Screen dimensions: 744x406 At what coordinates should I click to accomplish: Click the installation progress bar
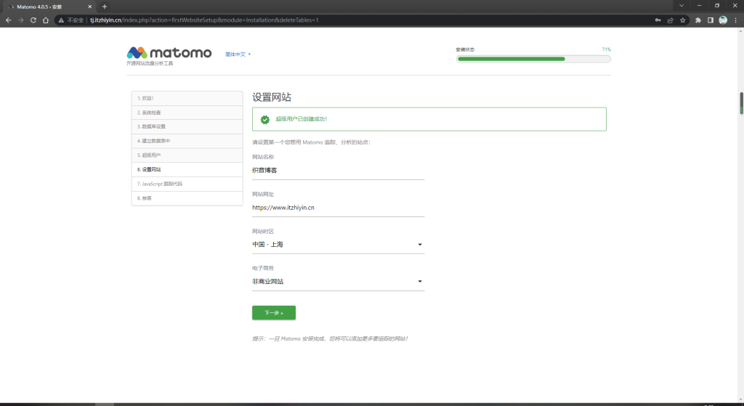533,59
